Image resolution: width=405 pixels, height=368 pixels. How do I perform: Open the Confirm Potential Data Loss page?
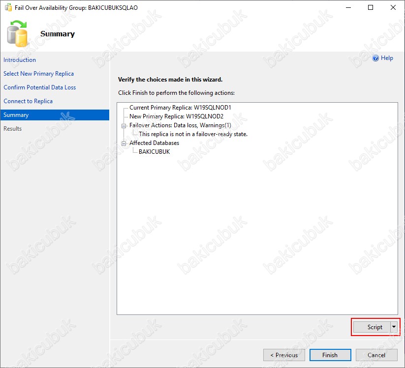pyautogui.click(x=39, y=87)
